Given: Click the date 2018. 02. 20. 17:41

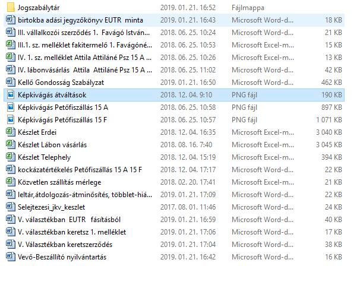Looking at the screenshot, I should [x=188, y=182].
